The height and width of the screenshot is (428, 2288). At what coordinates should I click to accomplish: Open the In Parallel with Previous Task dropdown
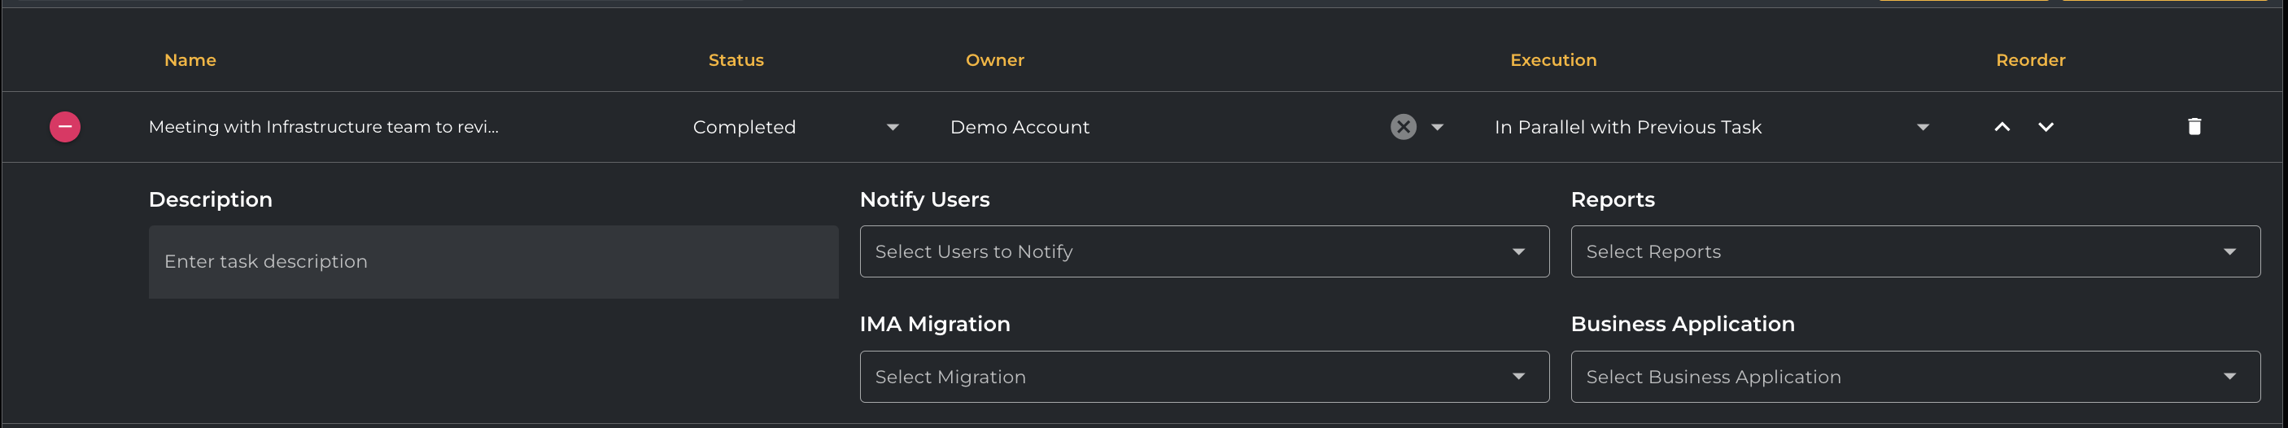1922,127
